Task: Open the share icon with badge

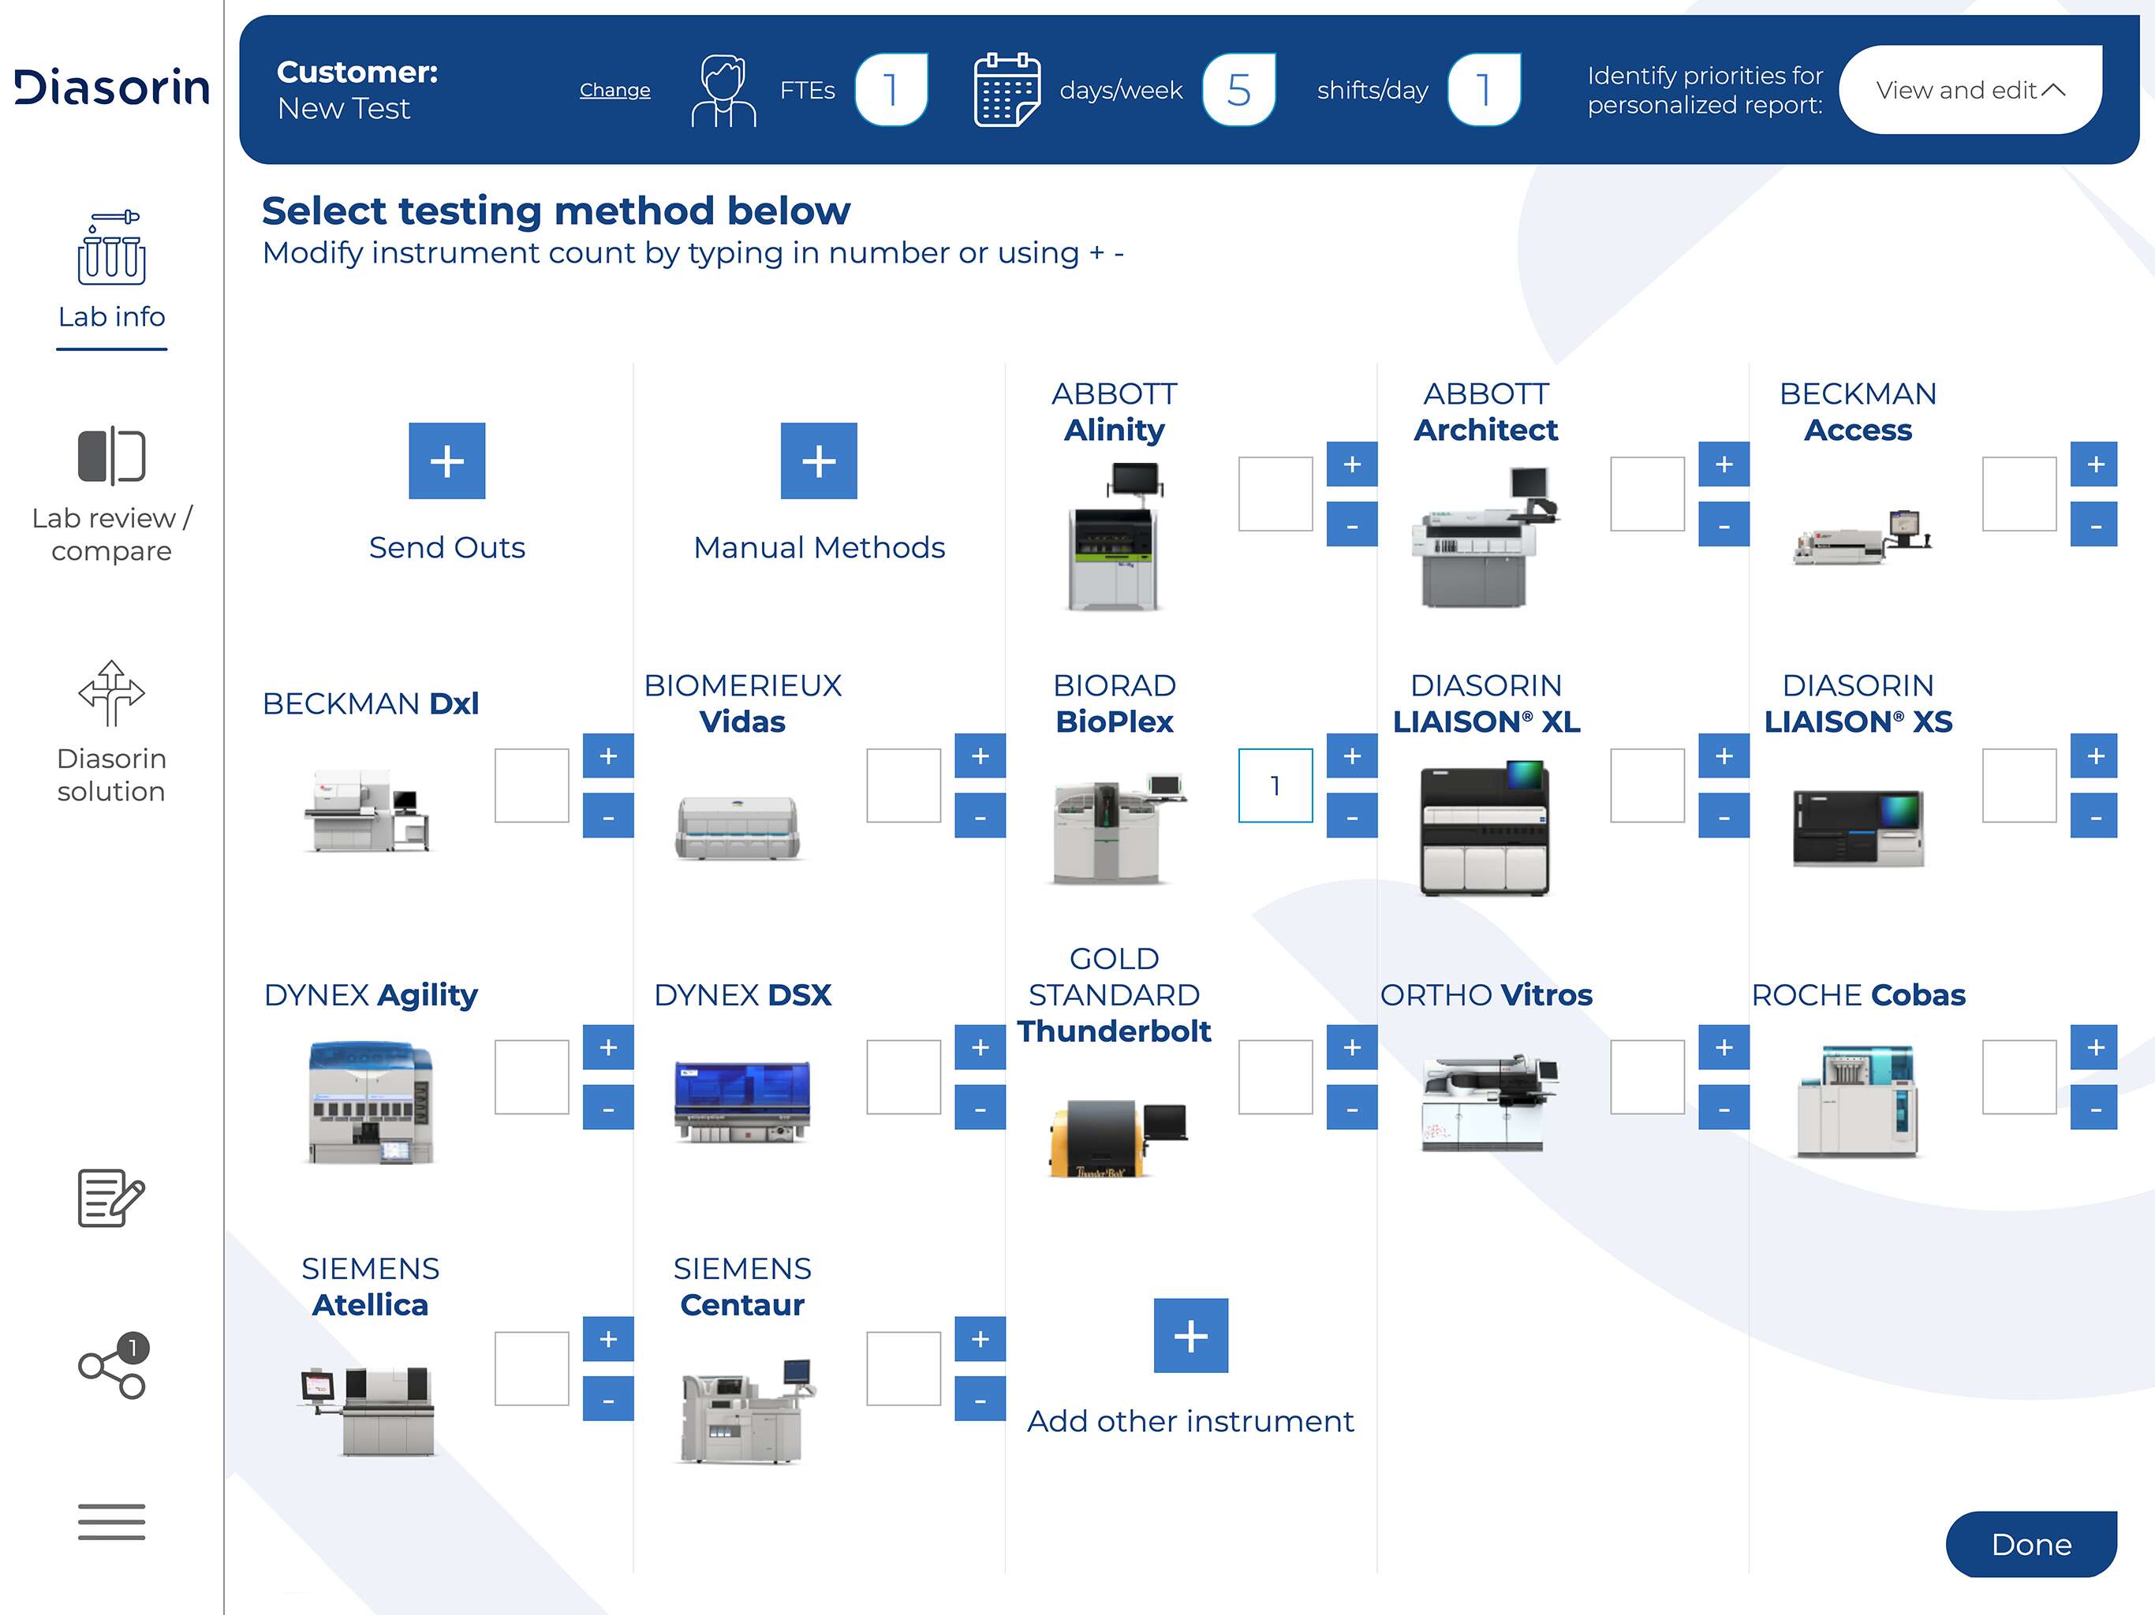Action: pyautogui.click(x=111, y=1365)
